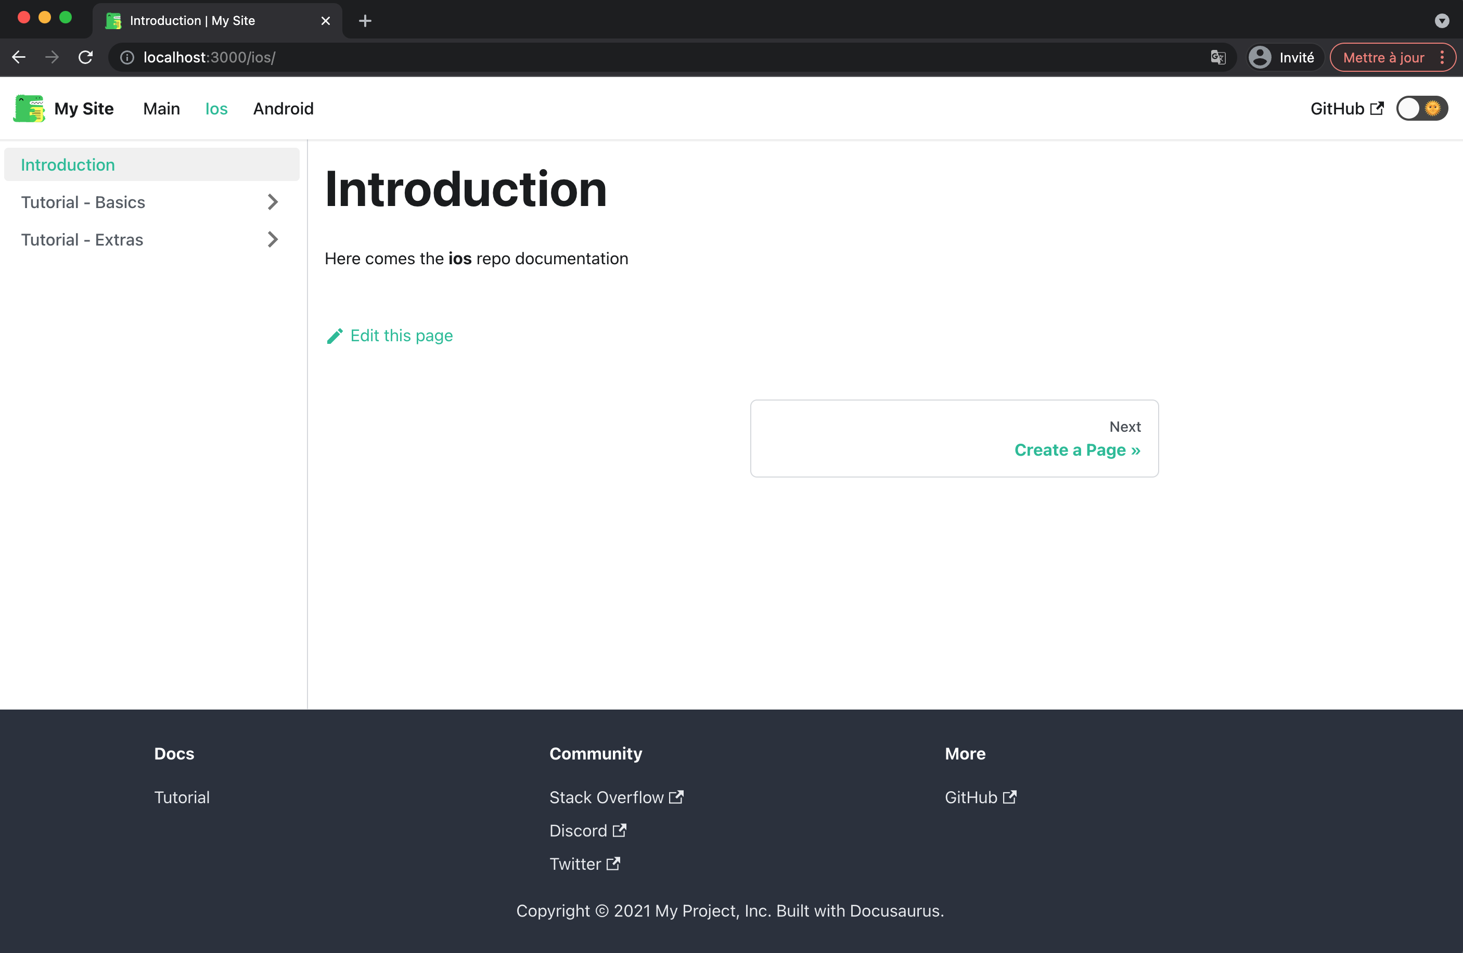
Task: Select the Android navbar item
Action: point(284,108)
